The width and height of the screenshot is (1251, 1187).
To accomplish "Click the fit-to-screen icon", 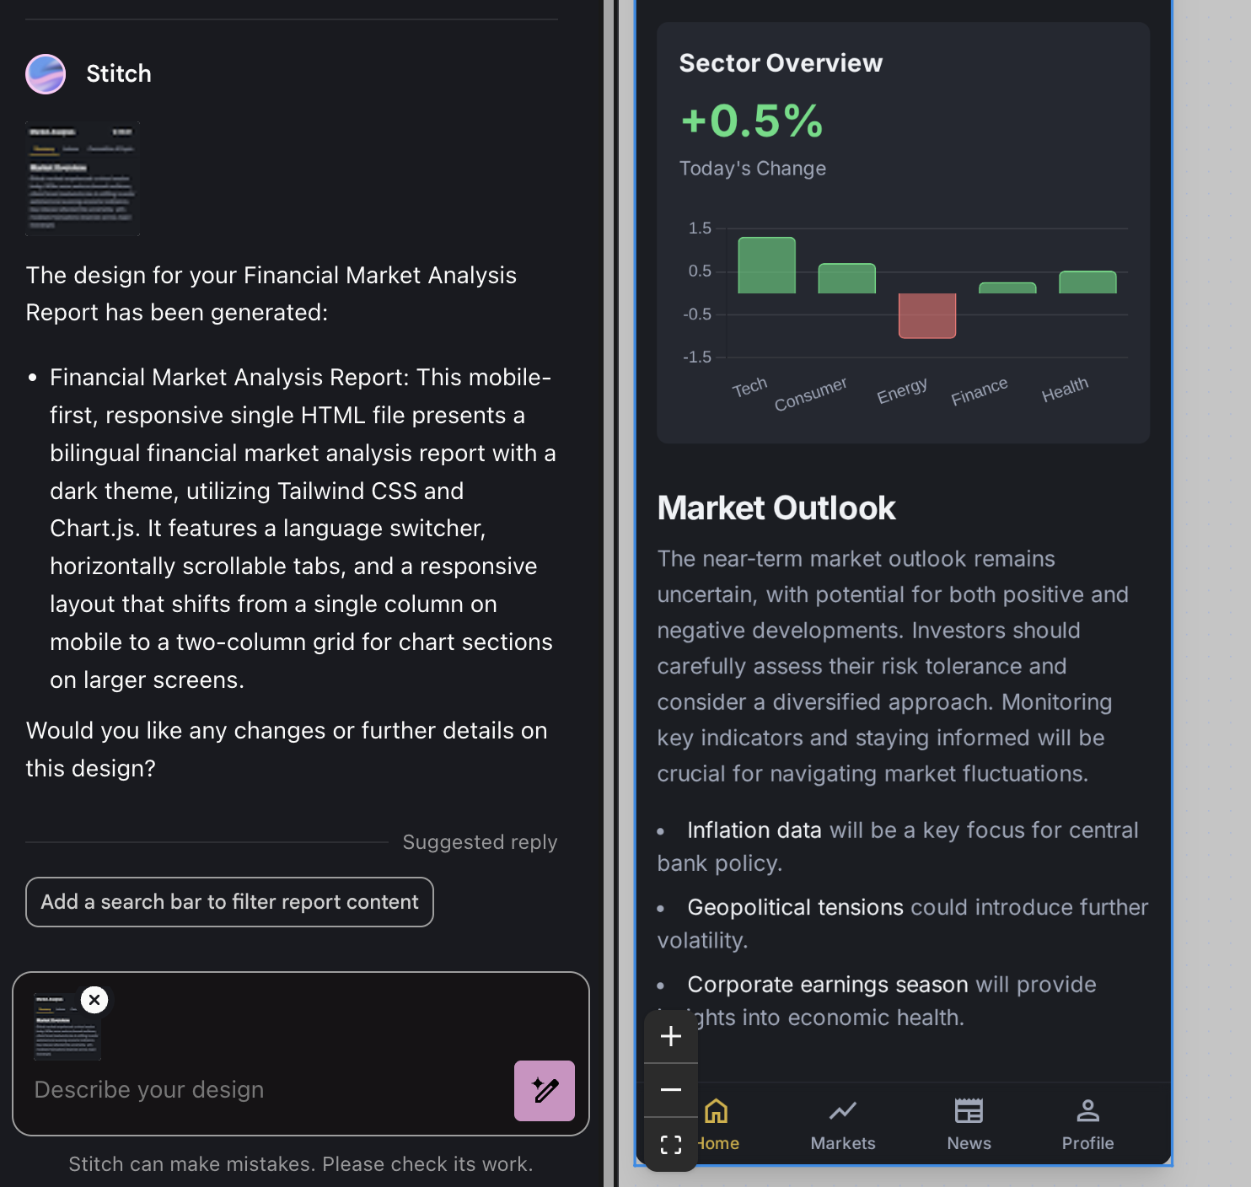I will pyautogui.click(x=671, y=1144).
